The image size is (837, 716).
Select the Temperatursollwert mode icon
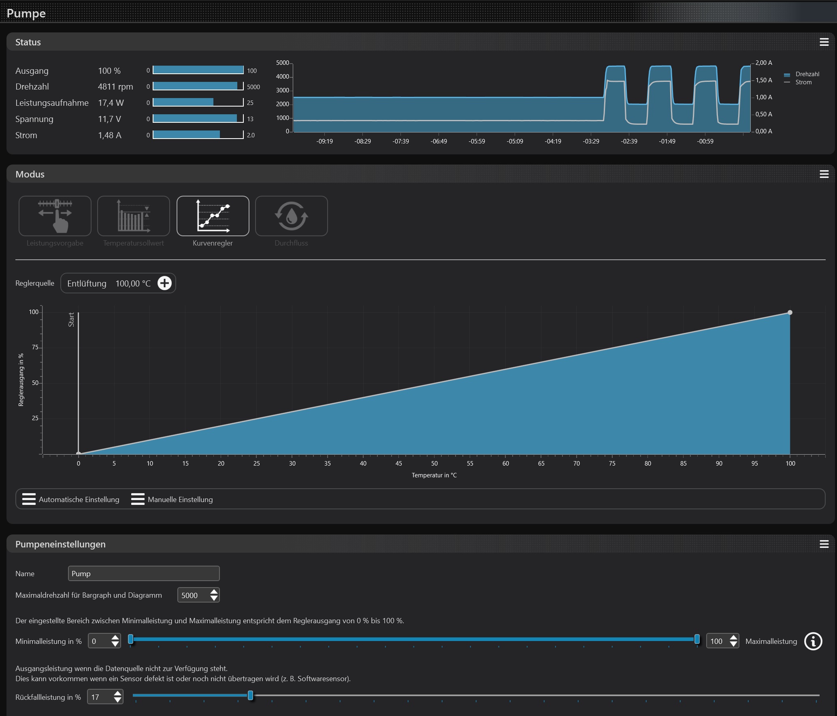pyautogui.click(x=134, y=216)
